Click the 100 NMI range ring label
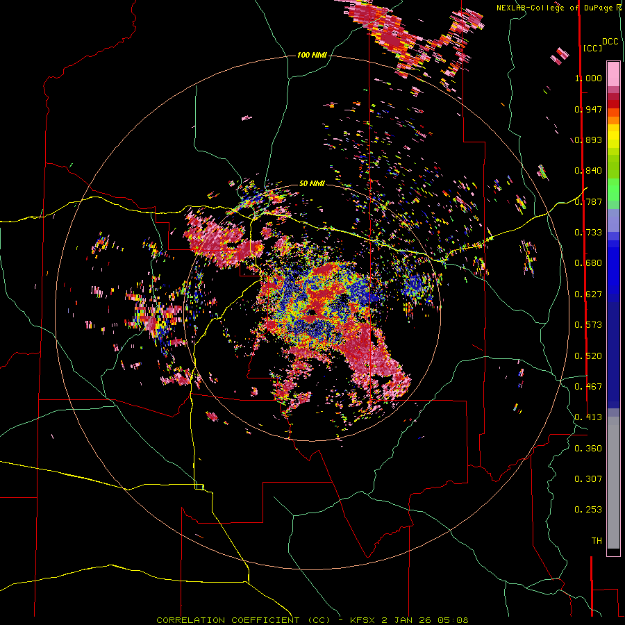The height and width of the screenshot is (625, 625). 312,55
